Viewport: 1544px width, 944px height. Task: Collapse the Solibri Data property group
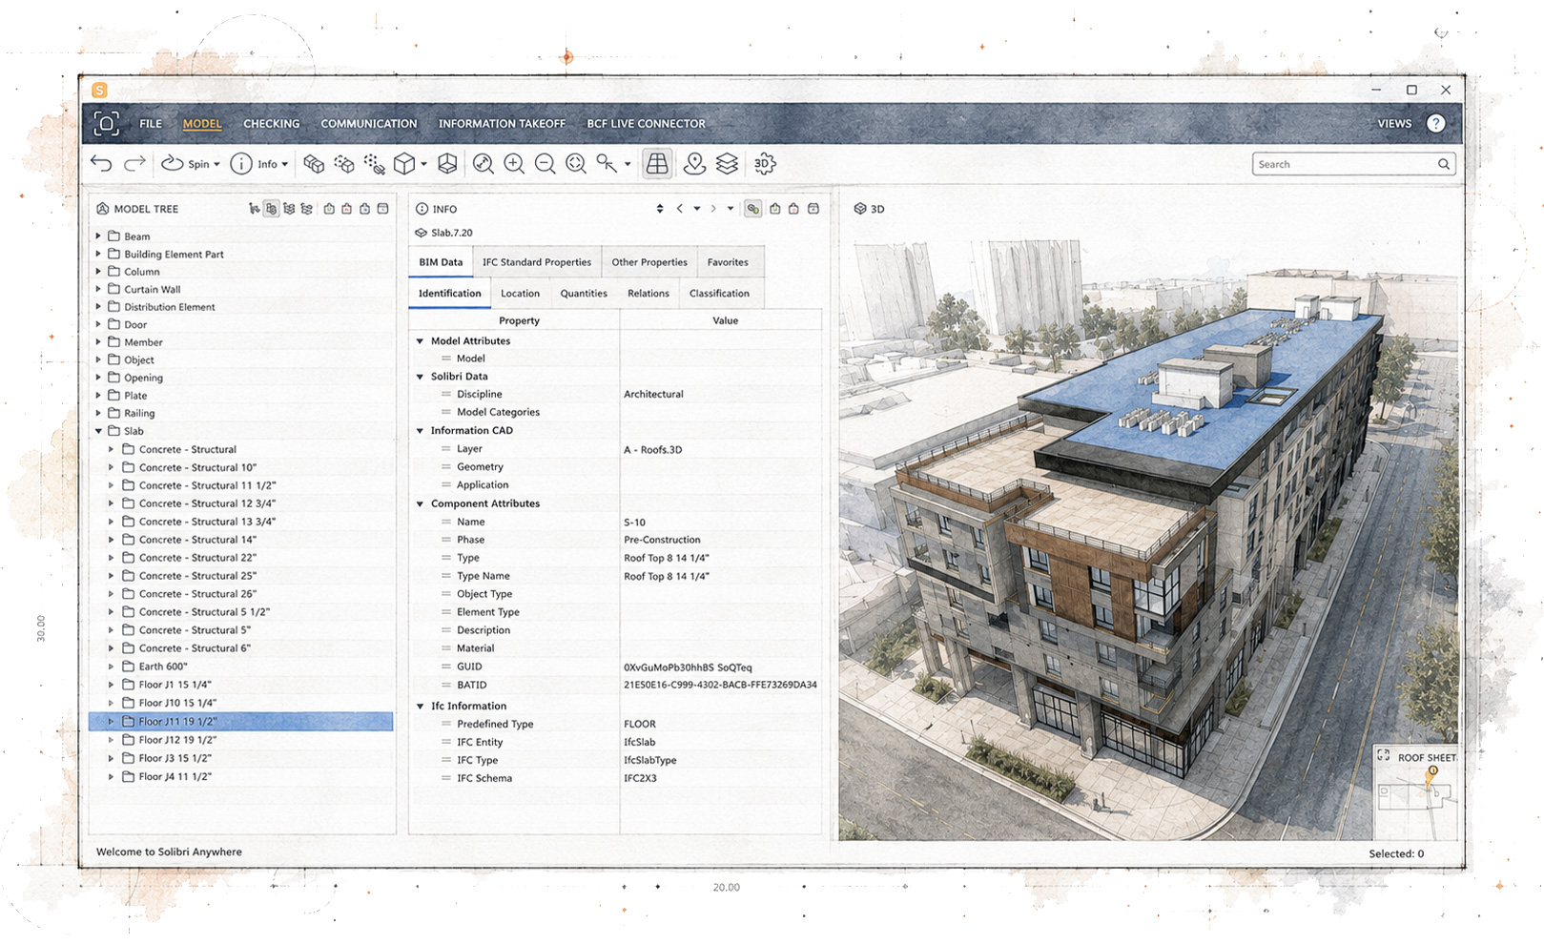pyautogui.click(x=420, y=377)
